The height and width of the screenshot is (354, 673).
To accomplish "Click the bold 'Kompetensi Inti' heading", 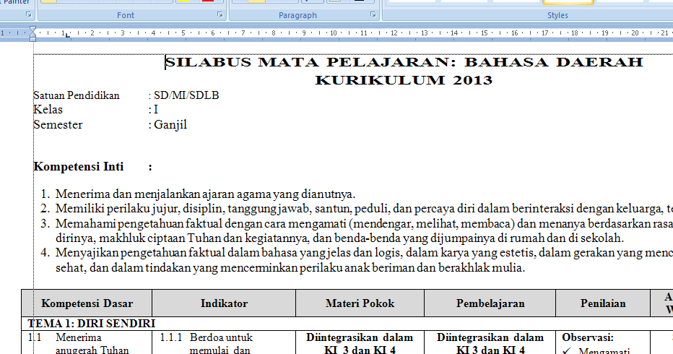I will click(x=79, y=166).
